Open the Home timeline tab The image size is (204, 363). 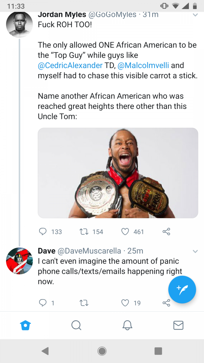[25, 325]
